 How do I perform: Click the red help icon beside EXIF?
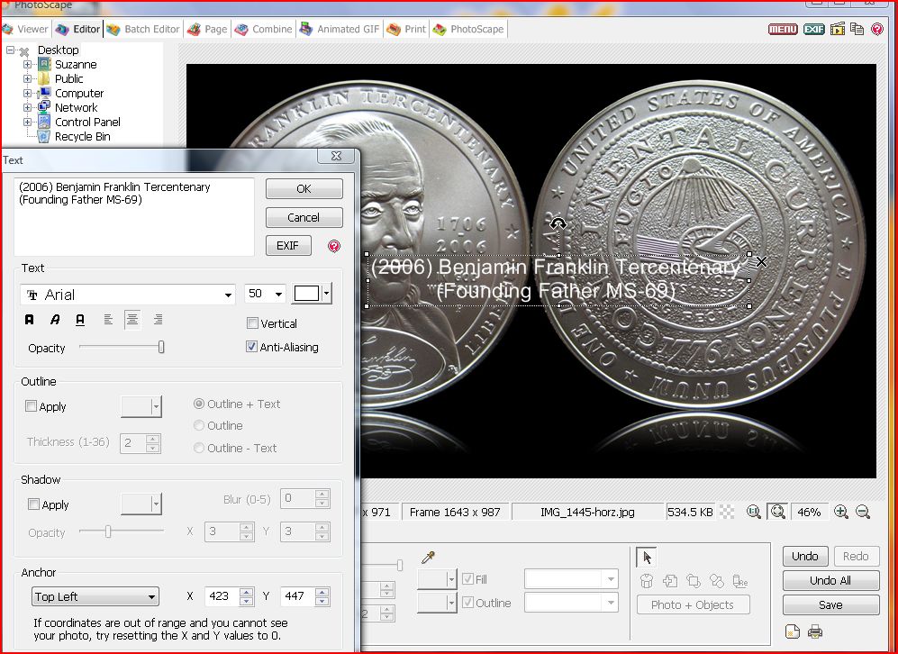click(334, 246)
